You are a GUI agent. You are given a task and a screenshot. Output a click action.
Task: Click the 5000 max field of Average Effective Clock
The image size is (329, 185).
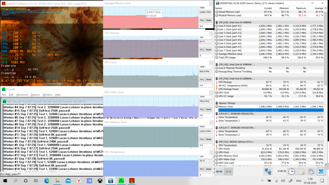[x=205, y=8]
